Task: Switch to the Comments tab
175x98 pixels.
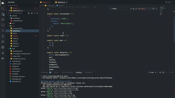Action: pos(89,72)
